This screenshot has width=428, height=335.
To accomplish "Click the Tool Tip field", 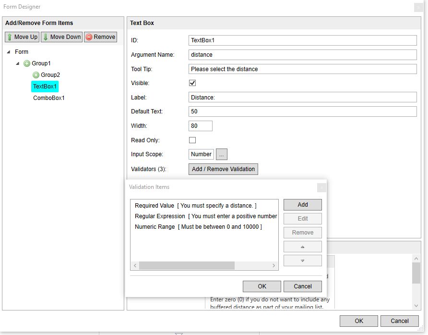I will 302,69.
